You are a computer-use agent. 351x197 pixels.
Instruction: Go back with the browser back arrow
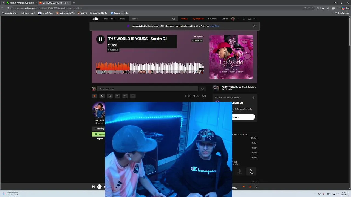click(x=3, y=8)
